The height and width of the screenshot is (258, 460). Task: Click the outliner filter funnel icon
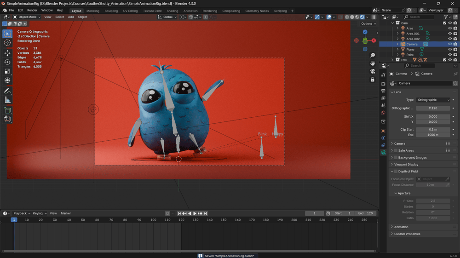tap(446, 17)
